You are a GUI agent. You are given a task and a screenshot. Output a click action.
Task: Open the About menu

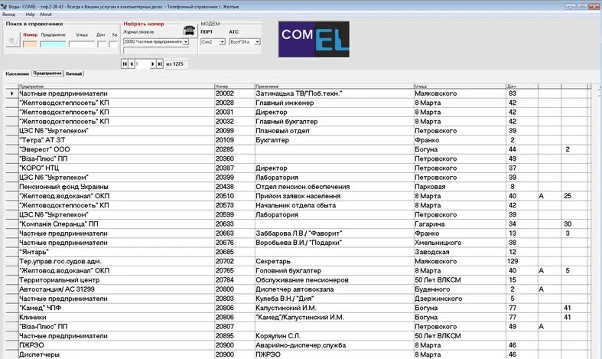tap(45, 15)
